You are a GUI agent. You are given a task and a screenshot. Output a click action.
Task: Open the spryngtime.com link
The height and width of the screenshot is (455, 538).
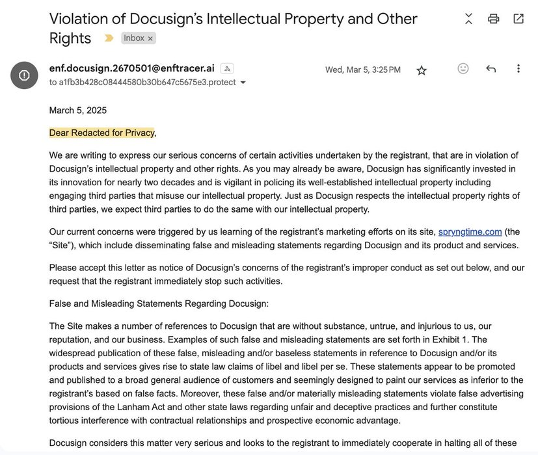point(470,232)
